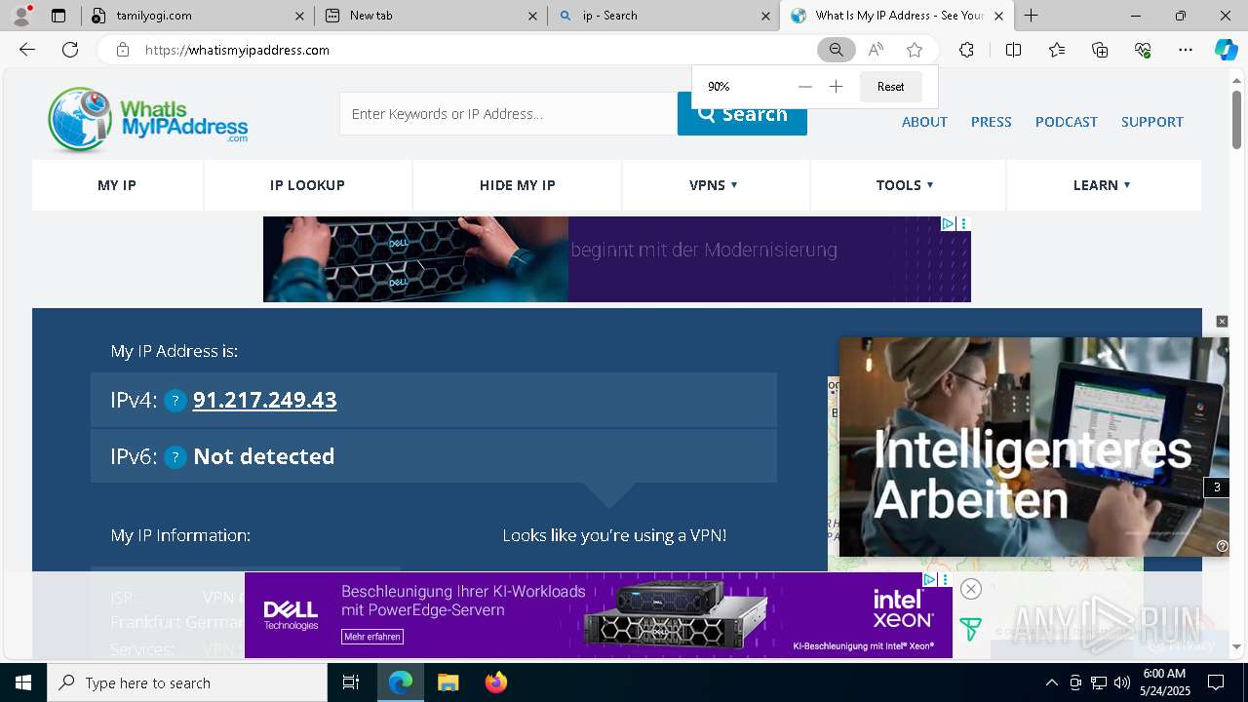The width and height of the screenshot is (1248, 702).
Task: Add this page to favorites star
Action: (x=915, y=50)
